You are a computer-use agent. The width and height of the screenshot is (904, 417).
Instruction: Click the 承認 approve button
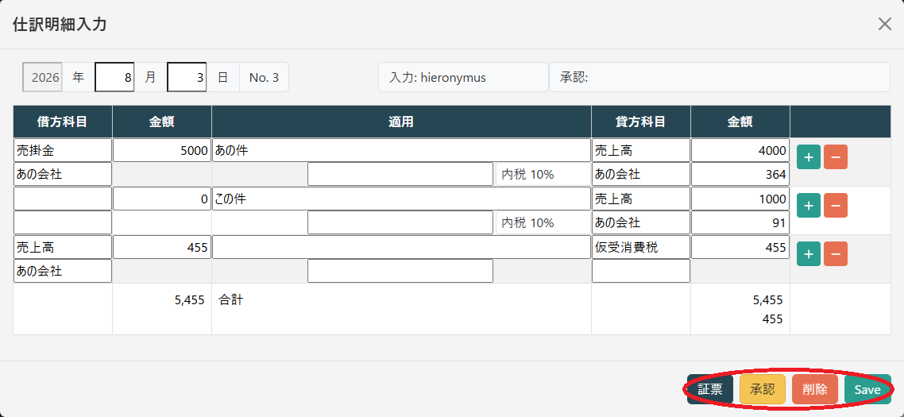pyautogui.click(x=762, y=389)
